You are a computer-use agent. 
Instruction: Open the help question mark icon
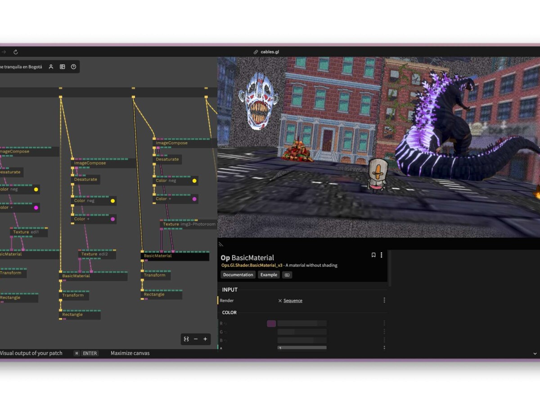click(73, 67)
